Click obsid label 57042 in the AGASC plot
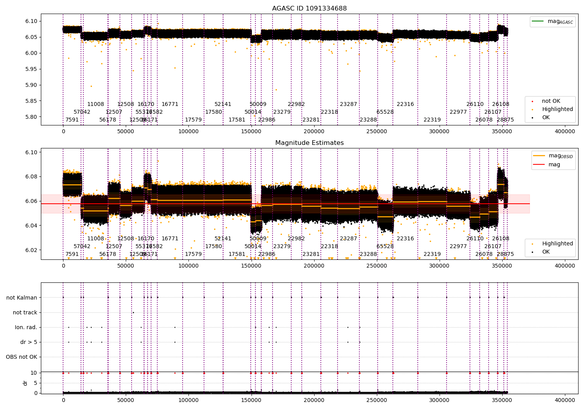The image size is (584, 409). point(82,112)
